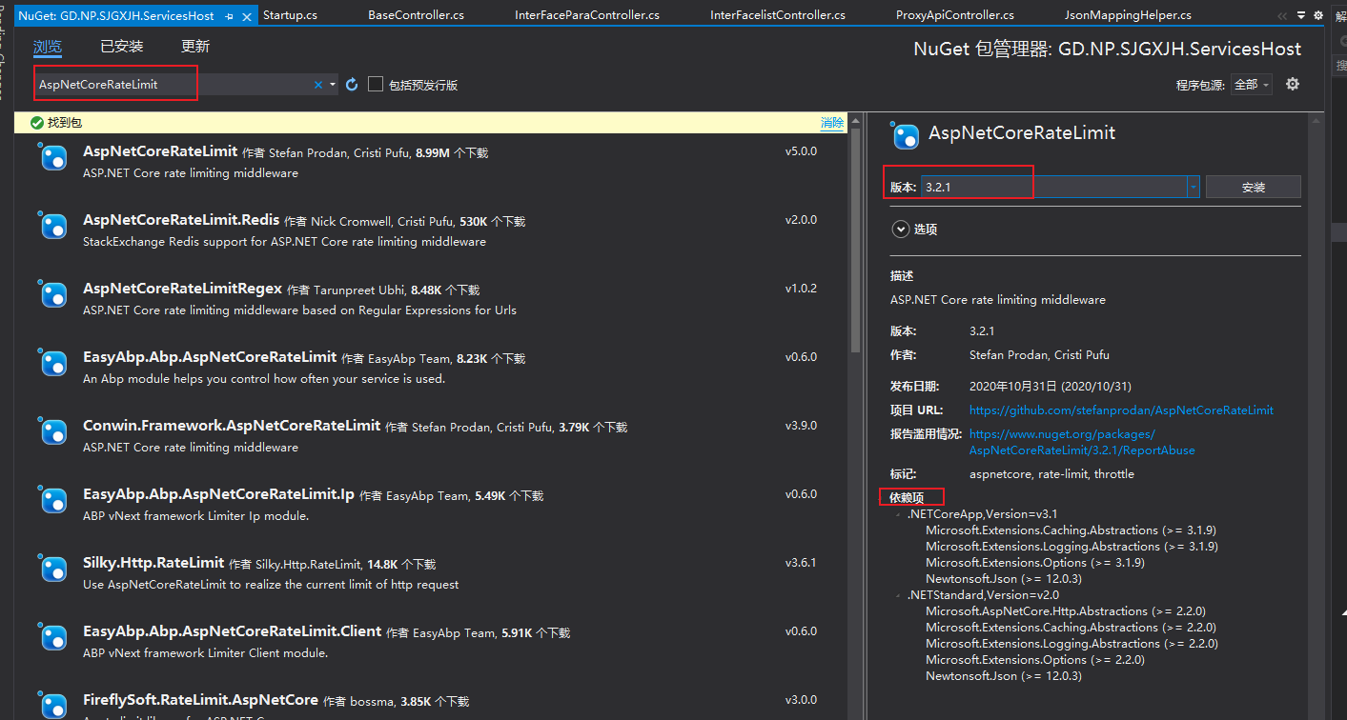Click the EasyAbp.Abp.AspNetCoreRateLimit.Ip package icon
This screenshot has width=1347, height=720.
(54, 501)
